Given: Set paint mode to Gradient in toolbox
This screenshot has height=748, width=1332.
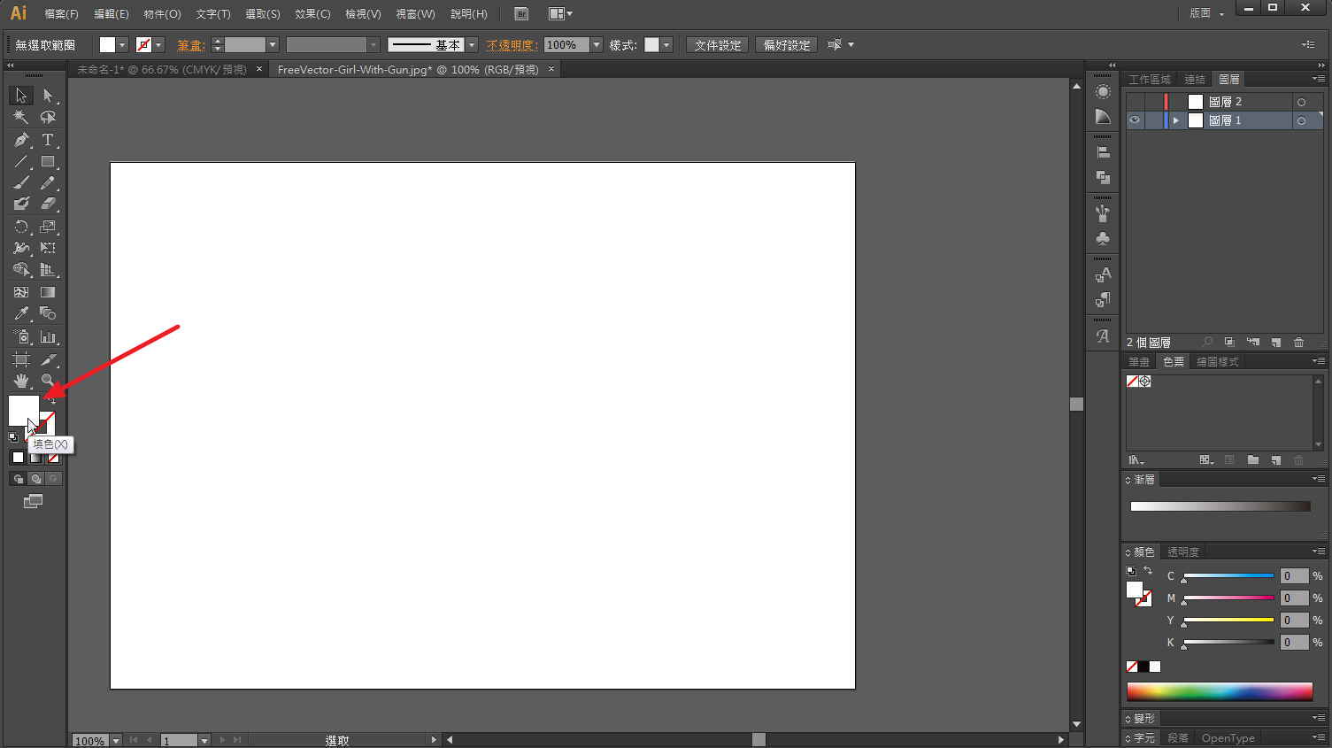Looking at the screenshot, I should (35, 458).
